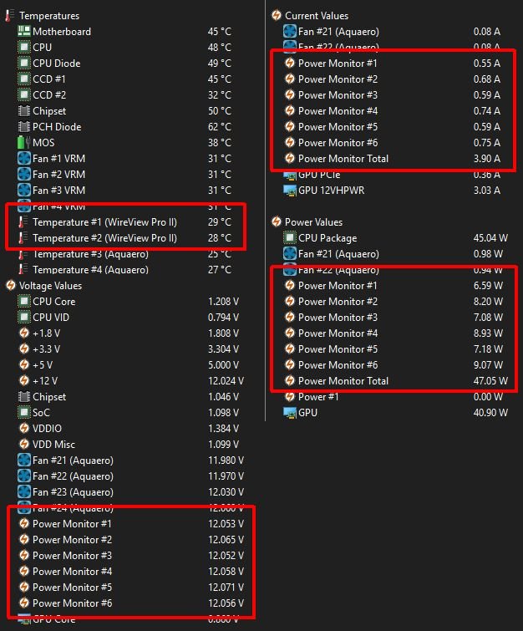Click the green MOS battery icon

click(x=24, y=143)
